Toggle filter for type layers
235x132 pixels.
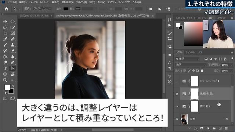pos(216,59)
